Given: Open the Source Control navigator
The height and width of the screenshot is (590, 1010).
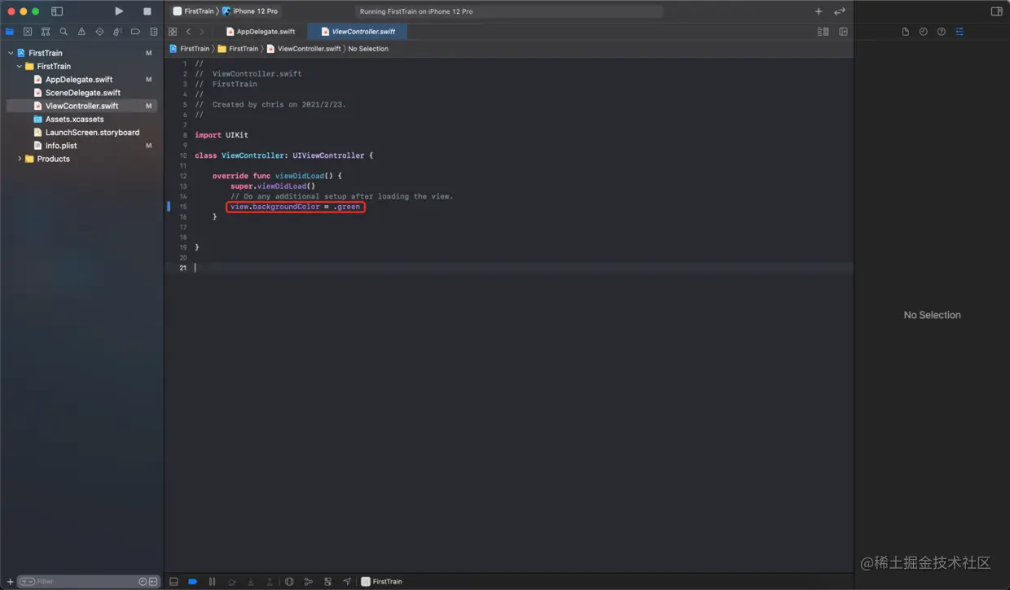Looking at the screenshot, I should [28, 32].
